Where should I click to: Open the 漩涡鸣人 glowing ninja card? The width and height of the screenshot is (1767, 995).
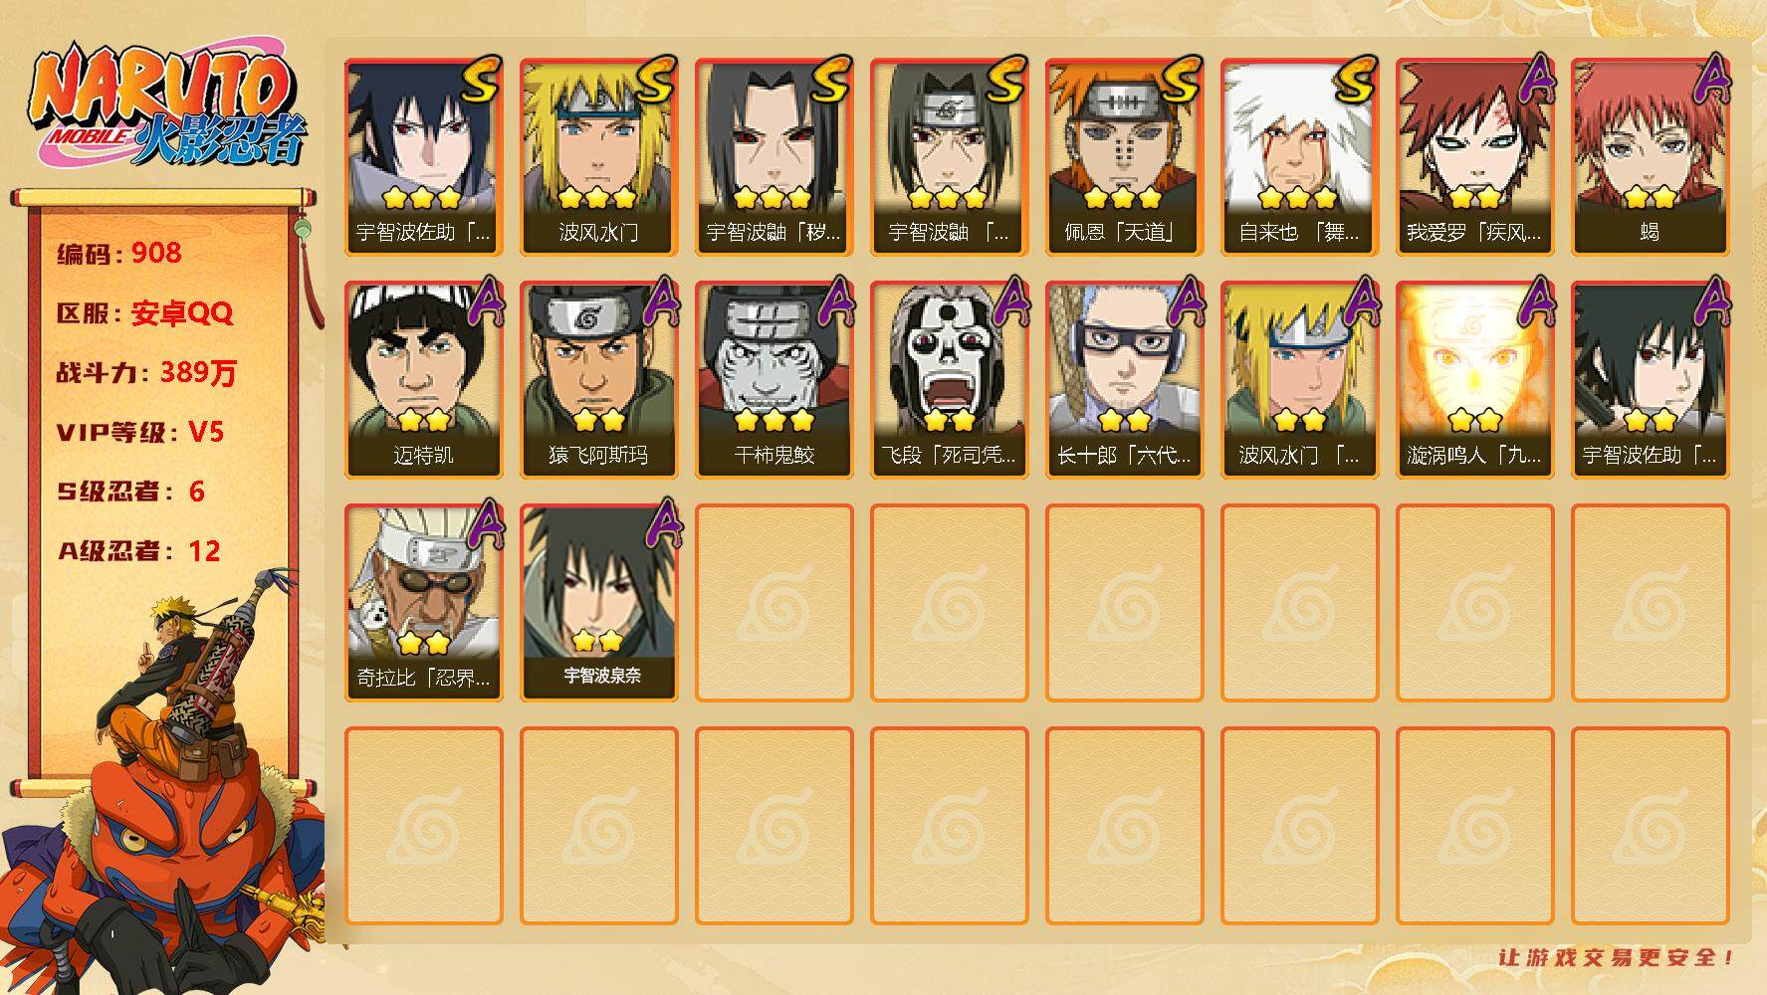pyautogui.click(x=1474, y=380)
